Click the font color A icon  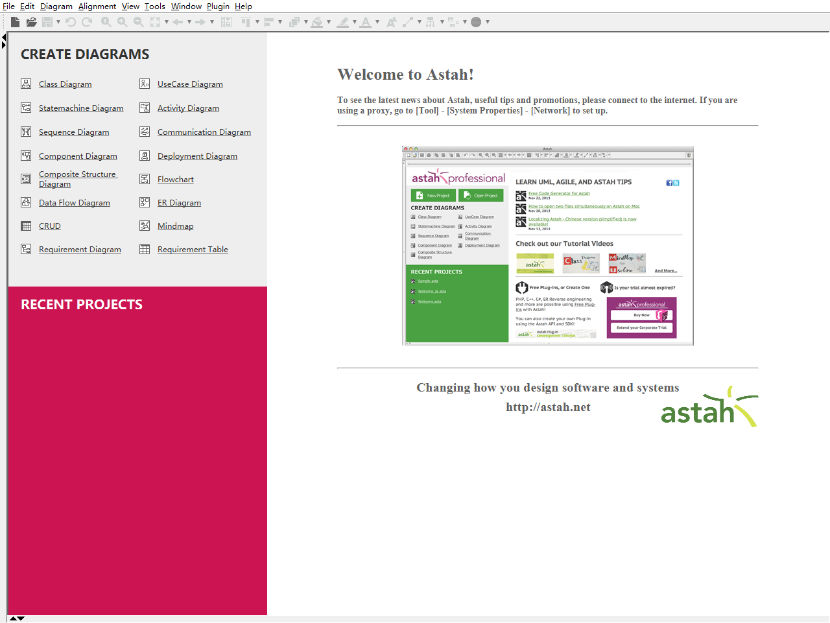click(x=366, y=22)
